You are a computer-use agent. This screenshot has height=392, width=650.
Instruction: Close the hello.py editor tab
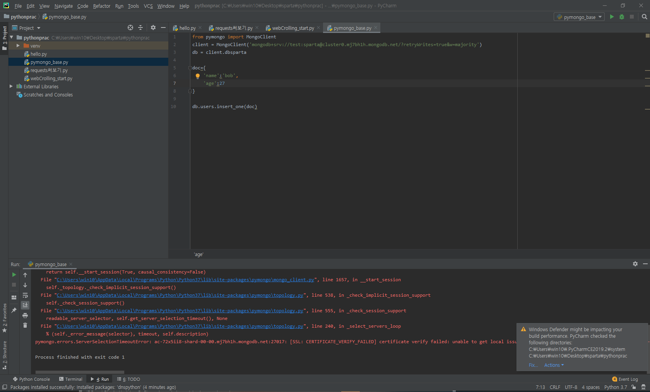[200, 28]
